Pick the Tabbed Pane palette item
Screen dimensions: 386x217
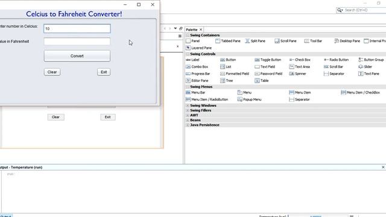228,41
